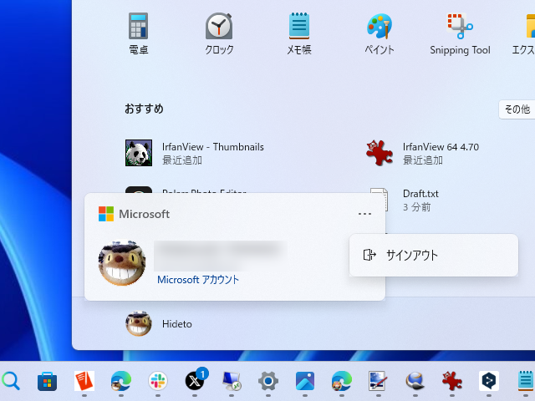Click the globe with magnifier taskbar icon

415,381
